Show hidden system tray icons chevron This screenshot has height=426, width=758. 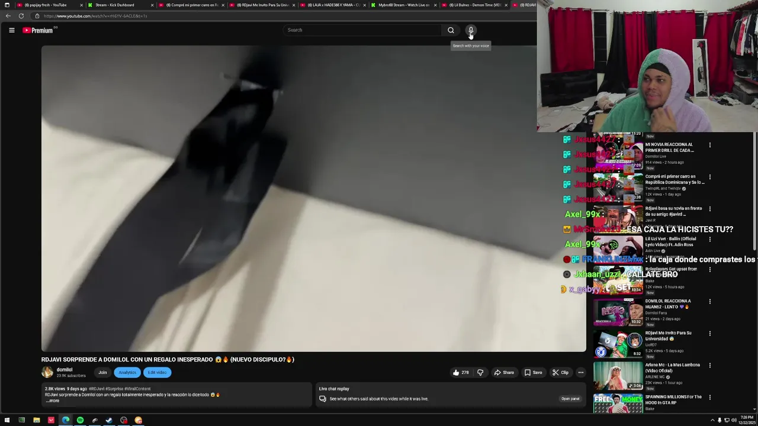coord(712,421)
